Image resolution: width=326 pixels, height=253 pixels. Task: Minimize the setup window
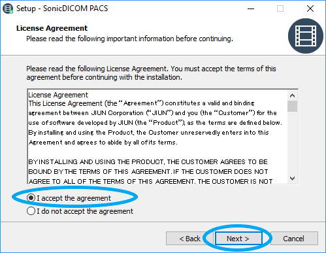[251, 8]
